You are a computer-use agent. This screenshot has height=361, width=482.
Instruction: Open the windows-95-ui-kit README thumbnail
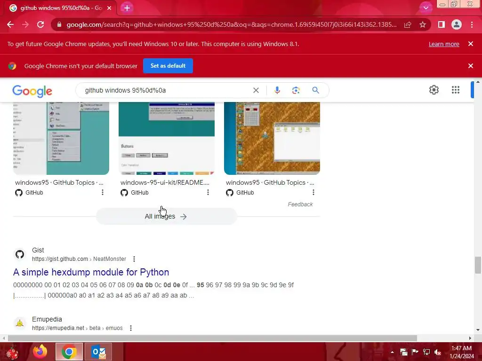coord(167,138)
